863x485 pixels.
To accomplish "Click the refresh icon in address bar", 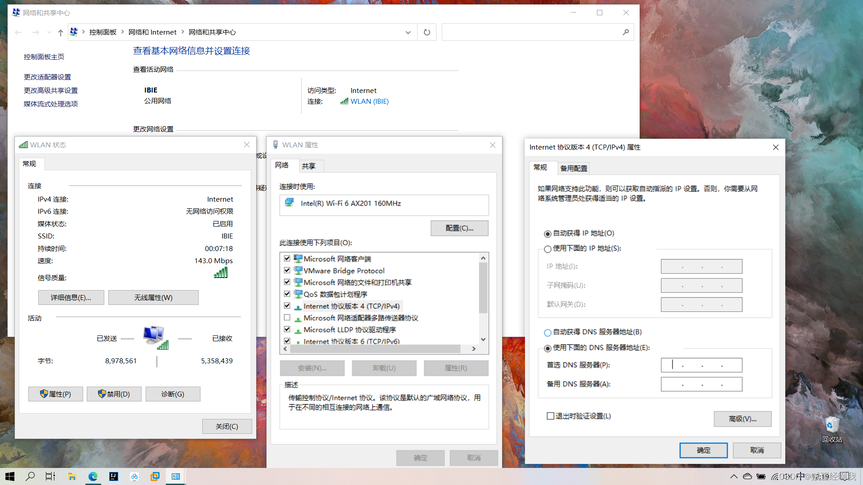I will [x=427, y=32].
